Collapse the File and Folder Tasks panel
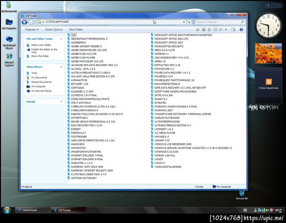 coord(61,39)
